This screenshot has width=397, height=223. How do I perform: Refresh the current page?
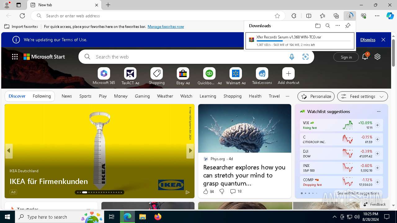coord(22,16)
